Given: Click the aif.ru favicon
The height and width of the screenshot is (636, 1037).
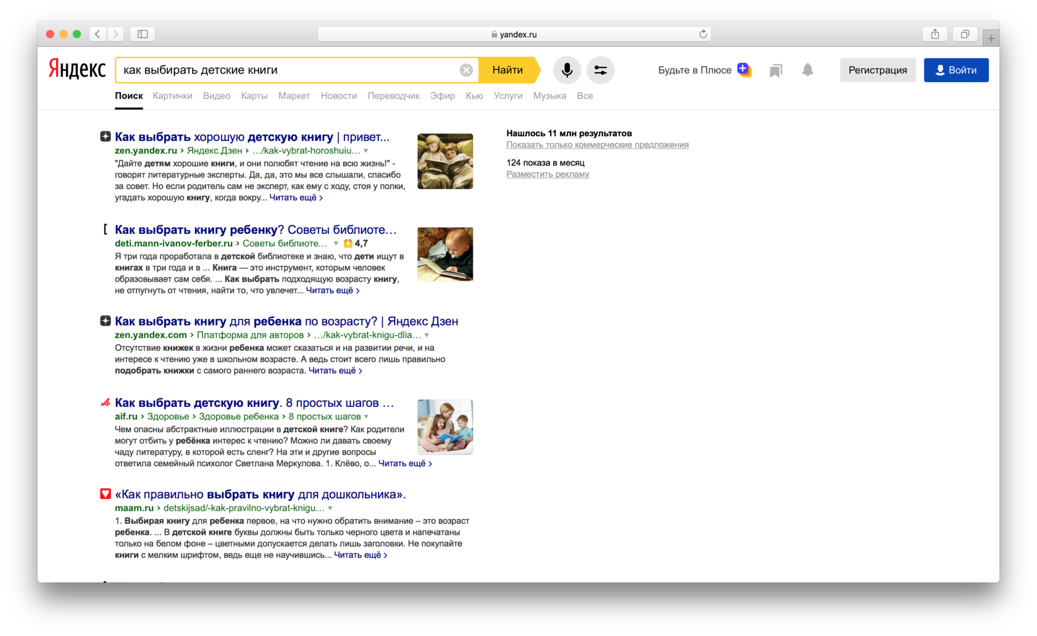Looking at the screenshot, I should 106,403.
